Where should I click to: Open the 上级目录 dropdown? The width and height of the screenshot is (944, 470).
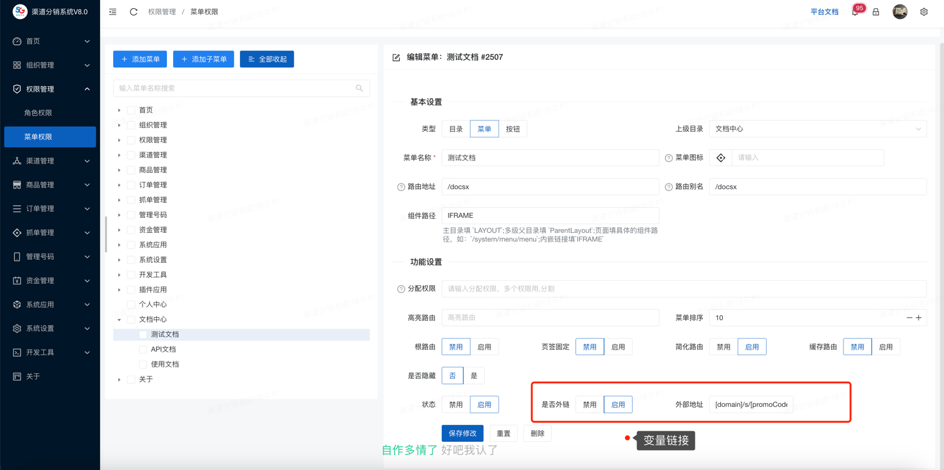pos(817,129)
